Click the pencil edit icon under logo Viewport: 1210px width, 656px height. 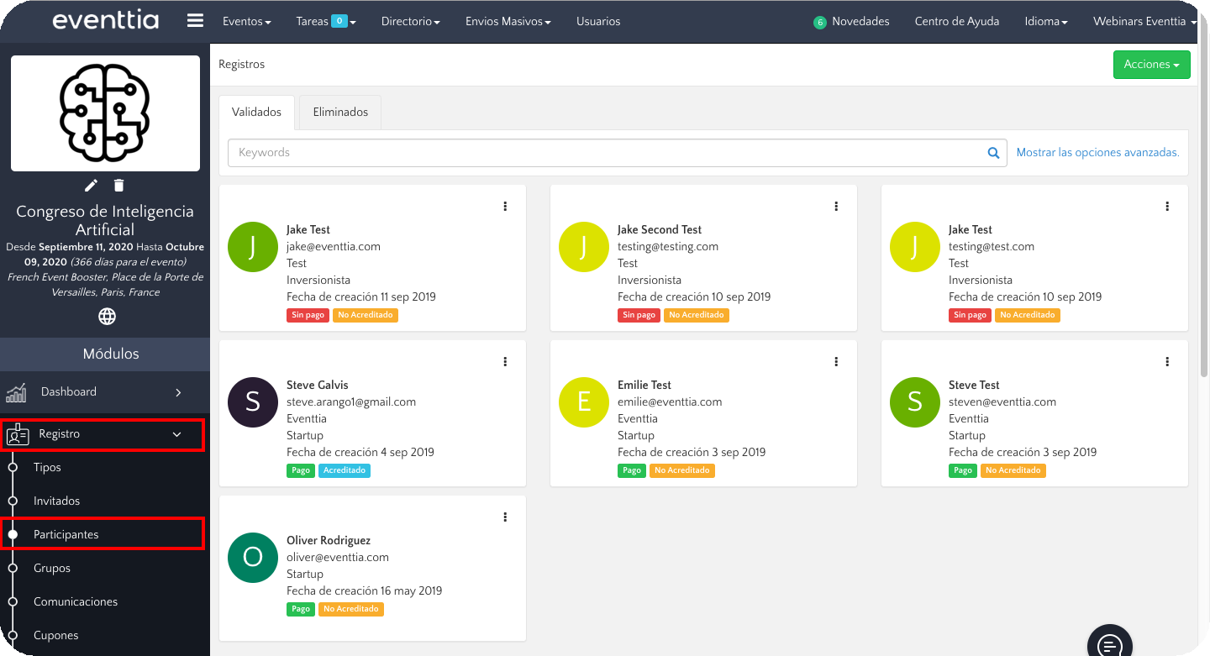(x=91, y=186)
